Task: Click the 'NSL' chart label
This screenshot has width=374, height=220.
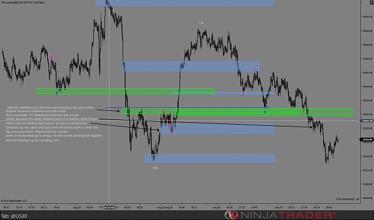Action: pyautogui.click(x=156, y=168)
